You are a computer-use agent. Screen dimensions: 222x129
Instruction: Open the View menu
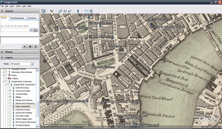[12, 6]
